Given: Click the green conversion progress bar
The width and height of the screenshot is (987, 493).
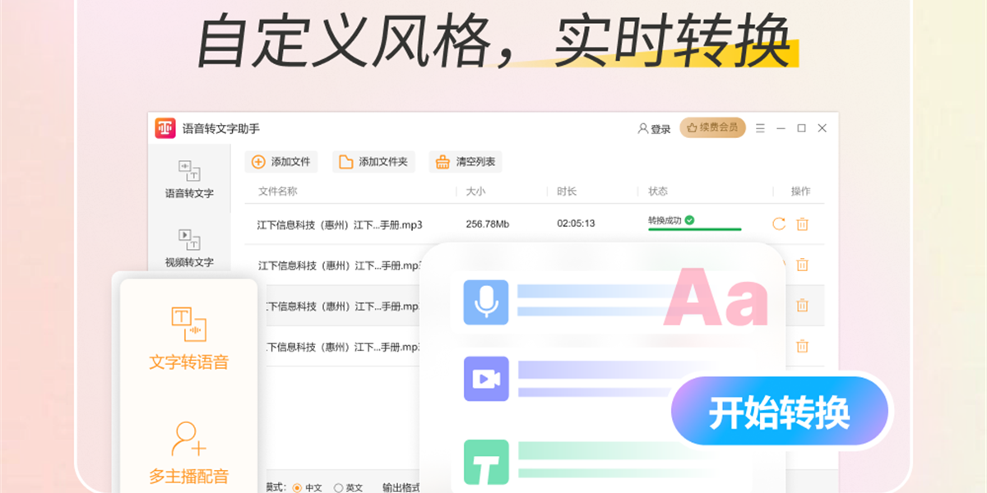Looking at the screenshot, I should (x=695, y=230).
